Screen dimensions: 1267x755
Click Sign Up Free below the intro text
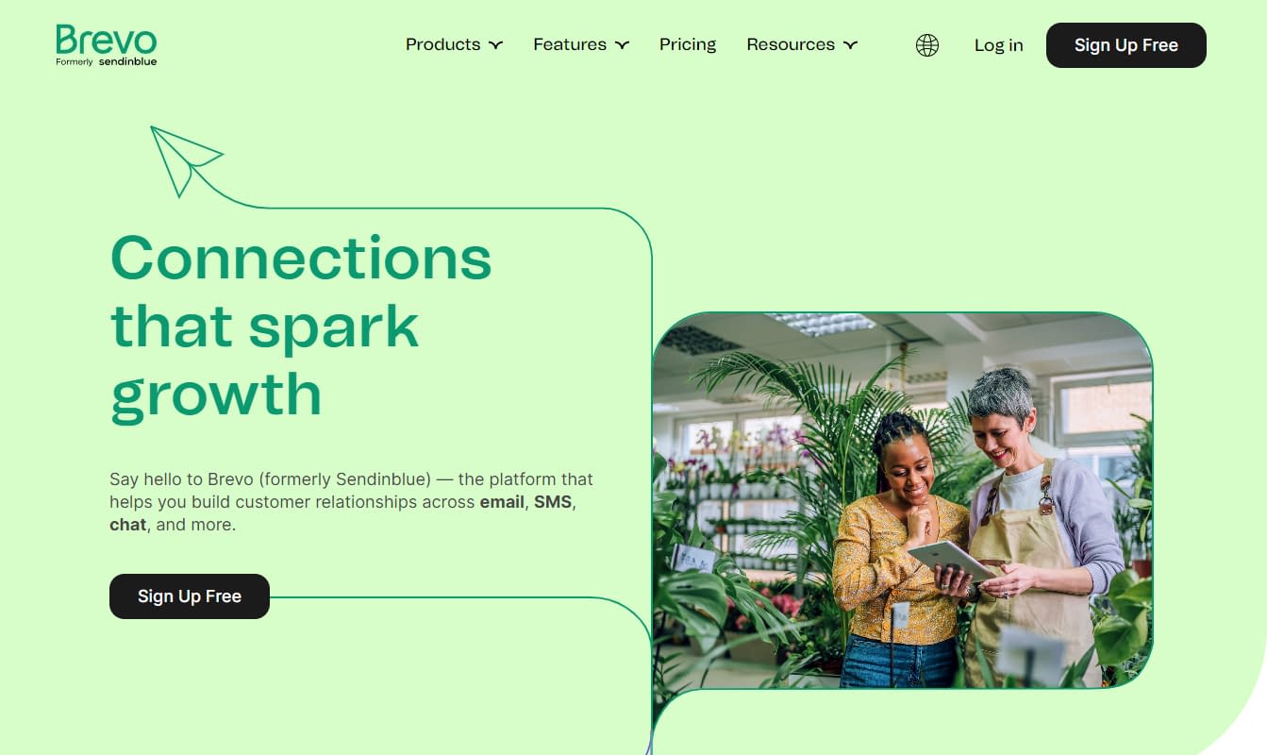[x=190, y=596]
